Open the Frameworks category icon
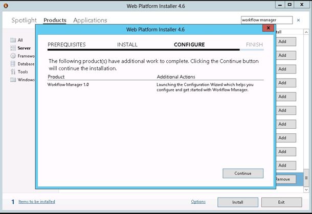The width and height of the screenshot is (312, 214). (x=13, y=56)
